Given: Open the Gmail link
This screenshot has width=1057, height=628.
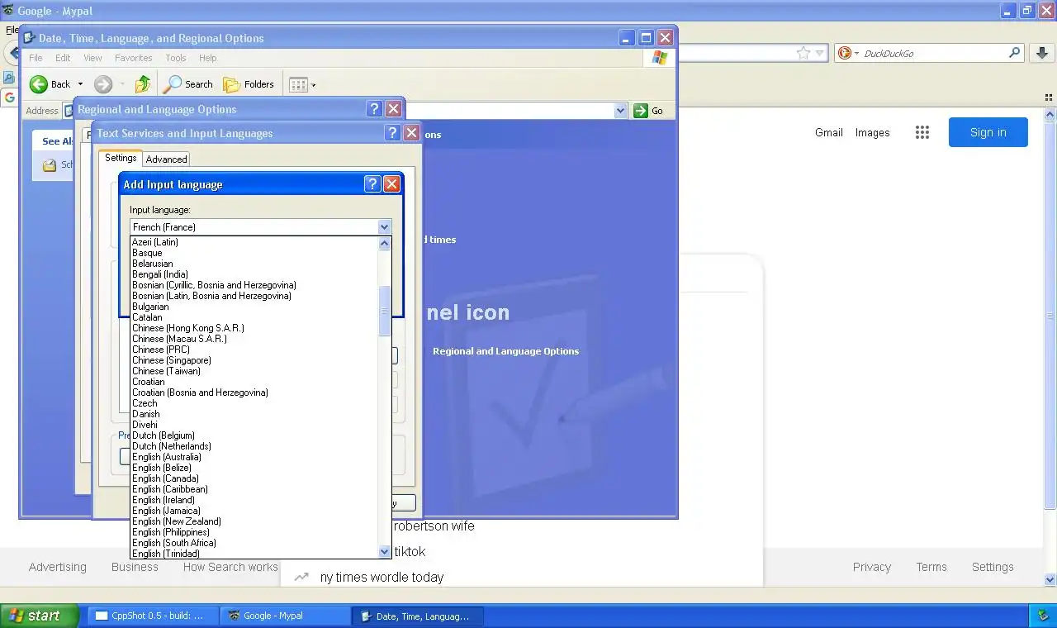Looking at the screenshot, I should [829, 132].
